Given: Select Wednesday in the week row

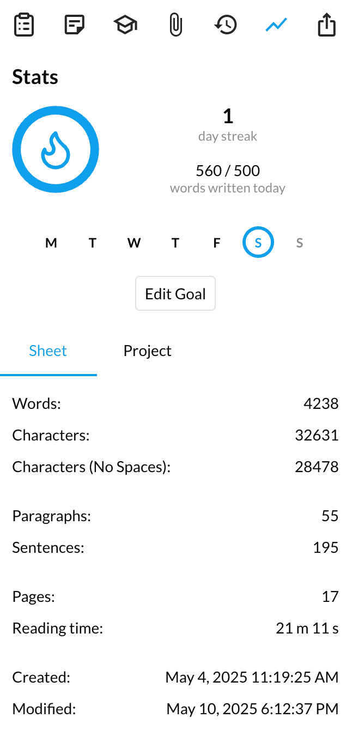Looking at the screenshot, I should tap(134, 243).
